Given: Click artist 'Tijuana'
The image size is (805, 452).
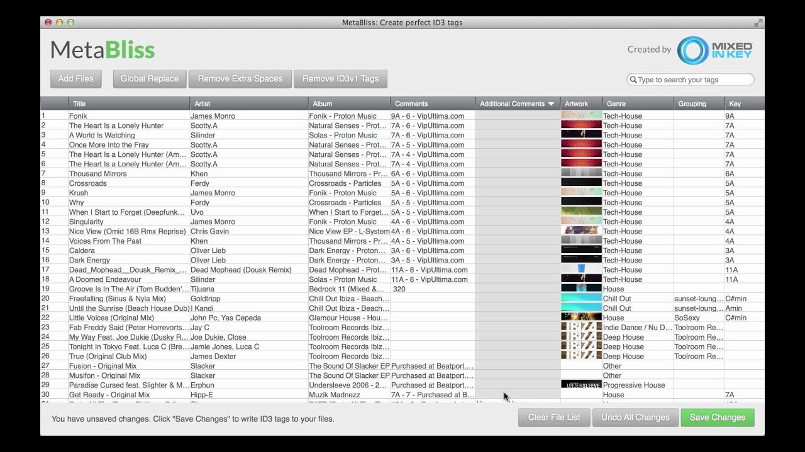Looking at the screenshot, I should tap(203, 289).
